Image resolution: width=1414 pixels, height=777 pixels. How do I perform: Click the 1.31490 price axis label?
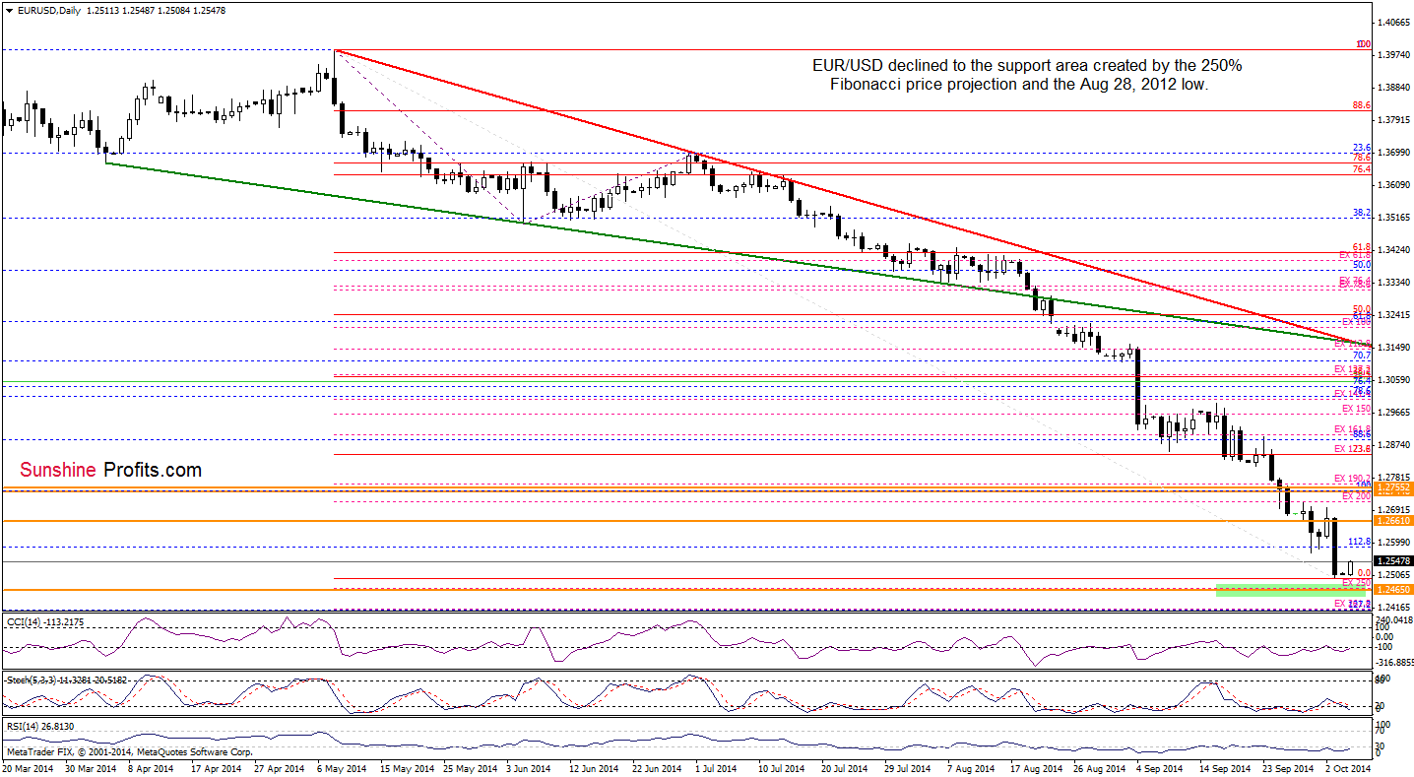pos(1395,347)
